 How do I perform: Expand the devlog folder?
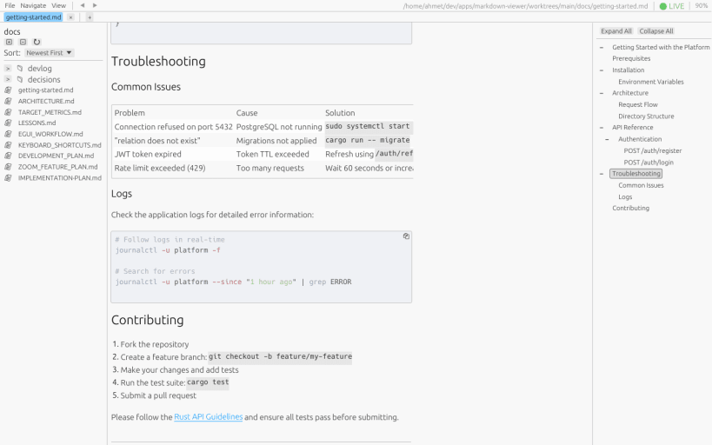coord(8,68)
